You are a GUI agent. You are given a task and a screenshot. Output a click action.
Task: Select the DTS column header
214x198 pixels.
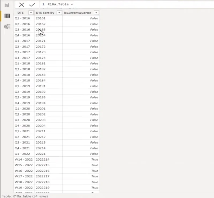click(x=21, y=13)
